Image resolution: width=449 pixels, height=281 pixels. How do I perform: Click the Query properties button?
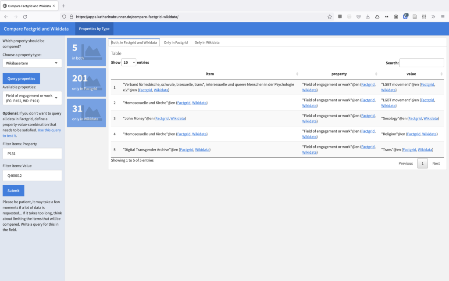pyautogui.click(x=21, y=79)
